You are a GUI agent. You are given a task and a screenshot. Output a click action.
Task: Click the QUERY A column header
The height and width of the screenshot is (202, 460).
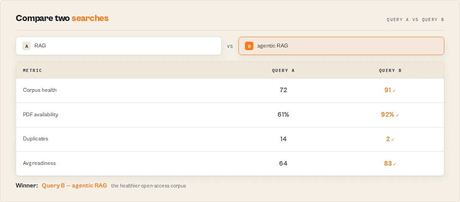pyautogui.click(x=283, y=70)
